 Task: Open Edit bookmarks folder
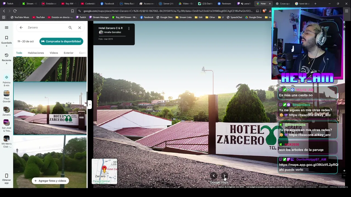(199, 17)
